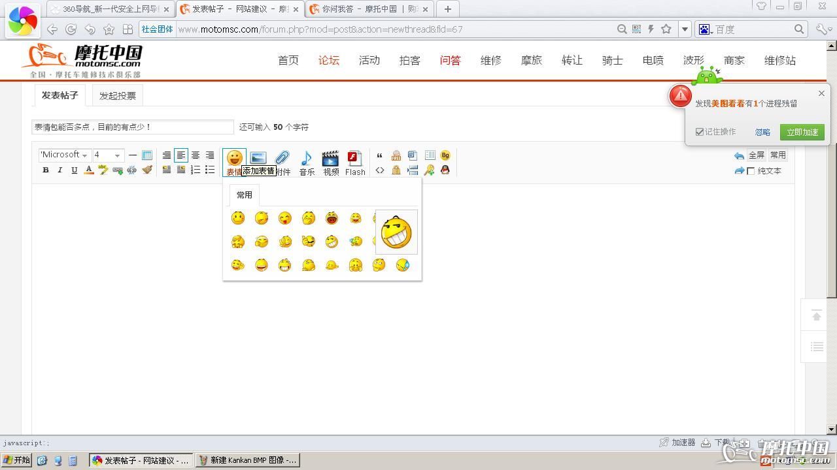Click the Flash insert icon
The image size is (837, 470).
[355, 163]
